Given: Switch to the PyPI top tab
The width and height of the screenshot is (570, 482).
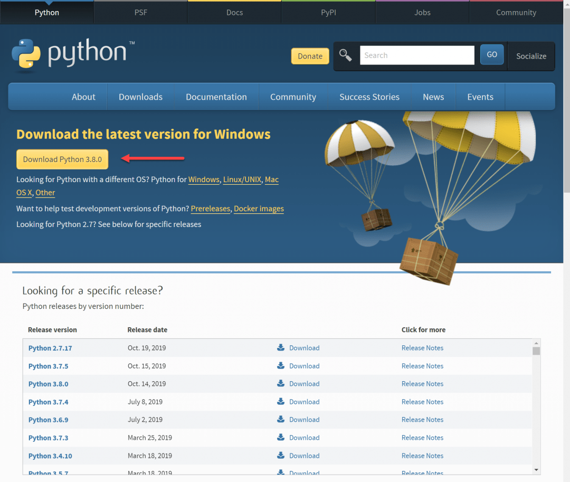Looking at the screenshot, I should pyautogui.click(x=328, y=13).
